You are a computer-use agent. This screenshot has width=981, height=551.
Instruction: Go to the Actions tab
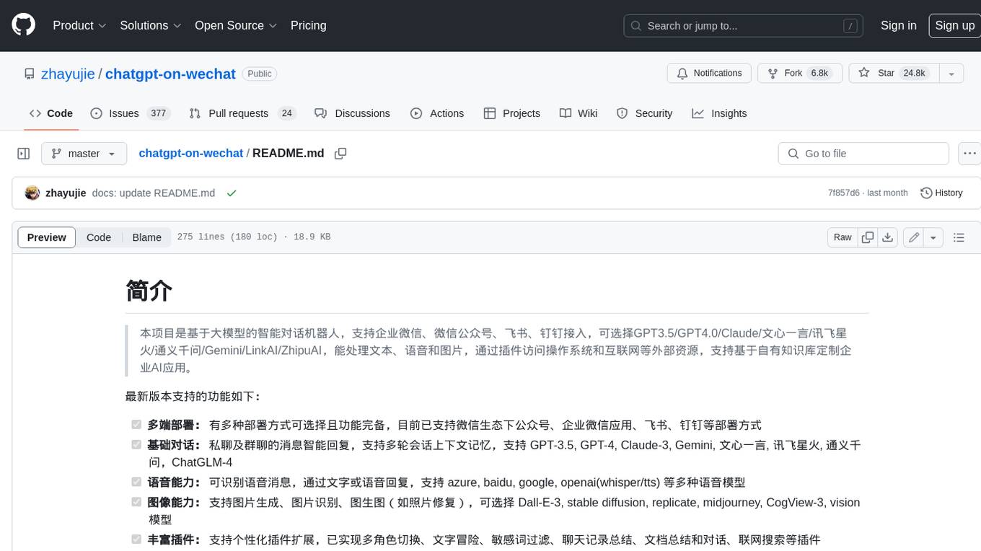(437, 113)
